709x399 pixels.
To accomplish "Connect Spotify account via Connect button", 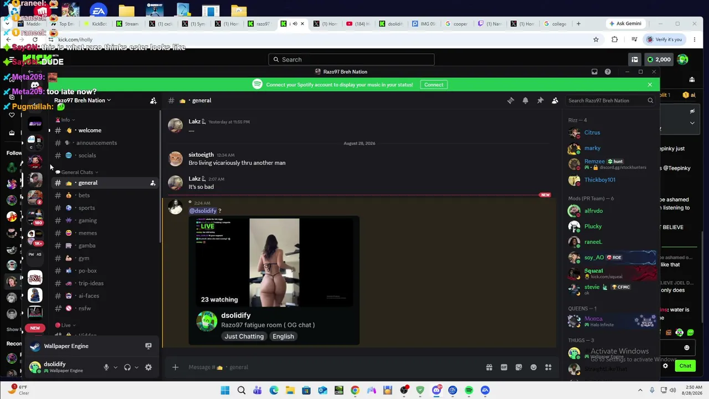I will pyautogui.click(x=434, y=85).
